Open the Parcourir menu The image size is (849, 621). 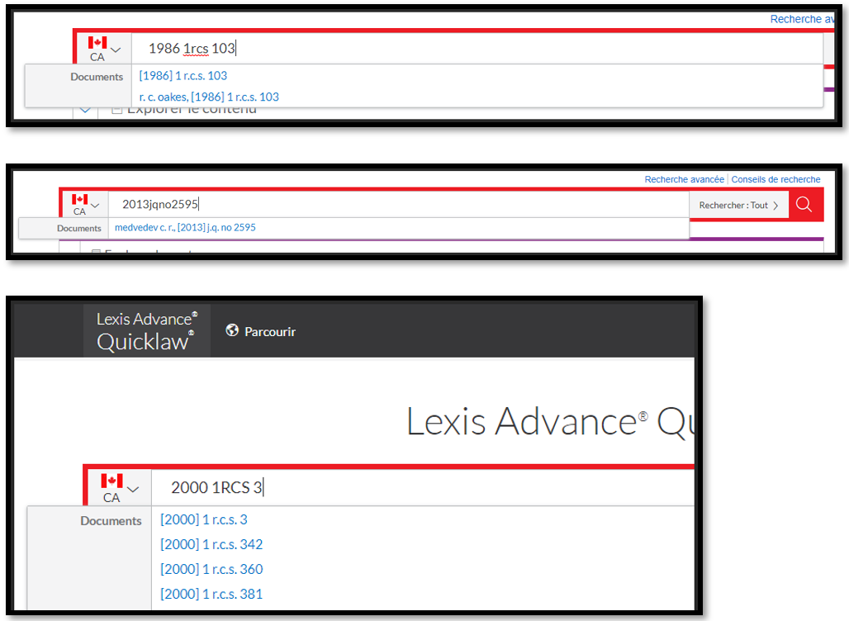[260, 331]
